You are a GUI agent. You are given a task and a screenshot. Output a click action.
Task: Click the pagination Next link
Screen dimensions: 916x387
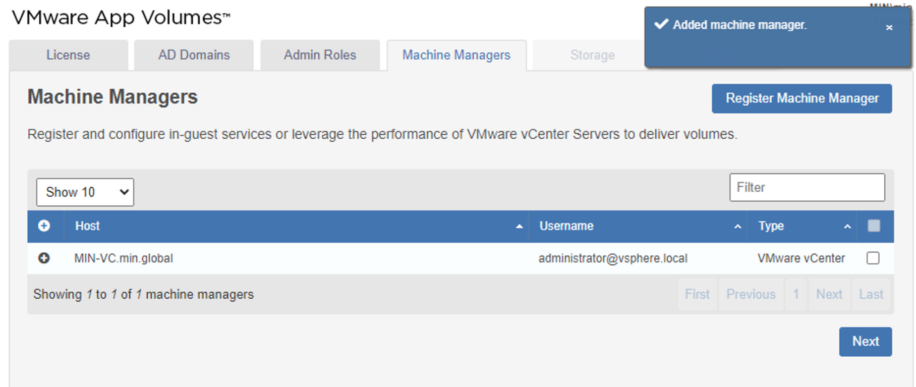pyautogui.click(x=829, y=294)
